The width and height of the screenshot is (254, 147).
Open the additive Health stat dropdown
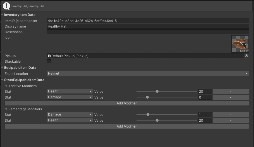click(x=70, y=91)
